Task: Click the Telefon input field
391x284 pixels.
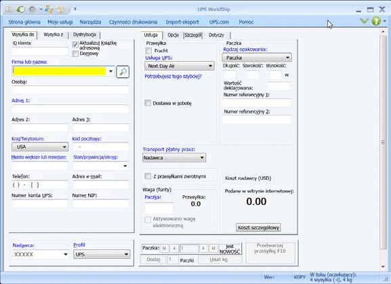Action: pyautogui.click(x=40, y=185)
